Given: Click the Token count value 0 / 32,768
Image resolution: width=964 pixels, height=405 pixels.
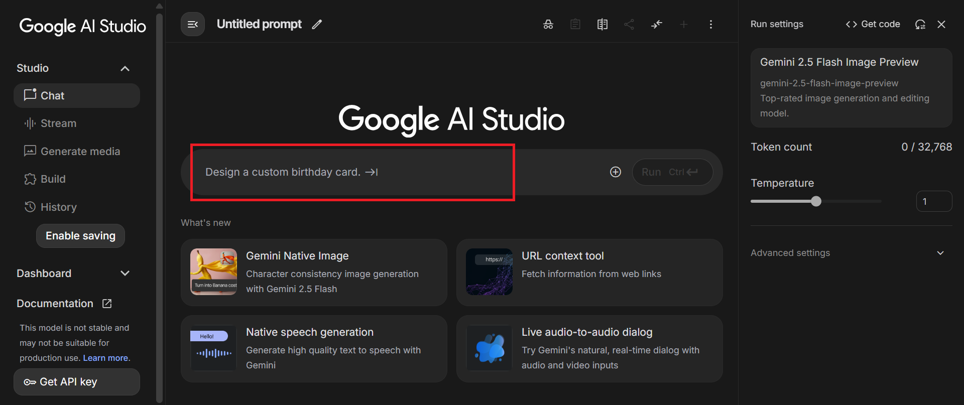Looking at the screenshot, I should tap(927, 147).
